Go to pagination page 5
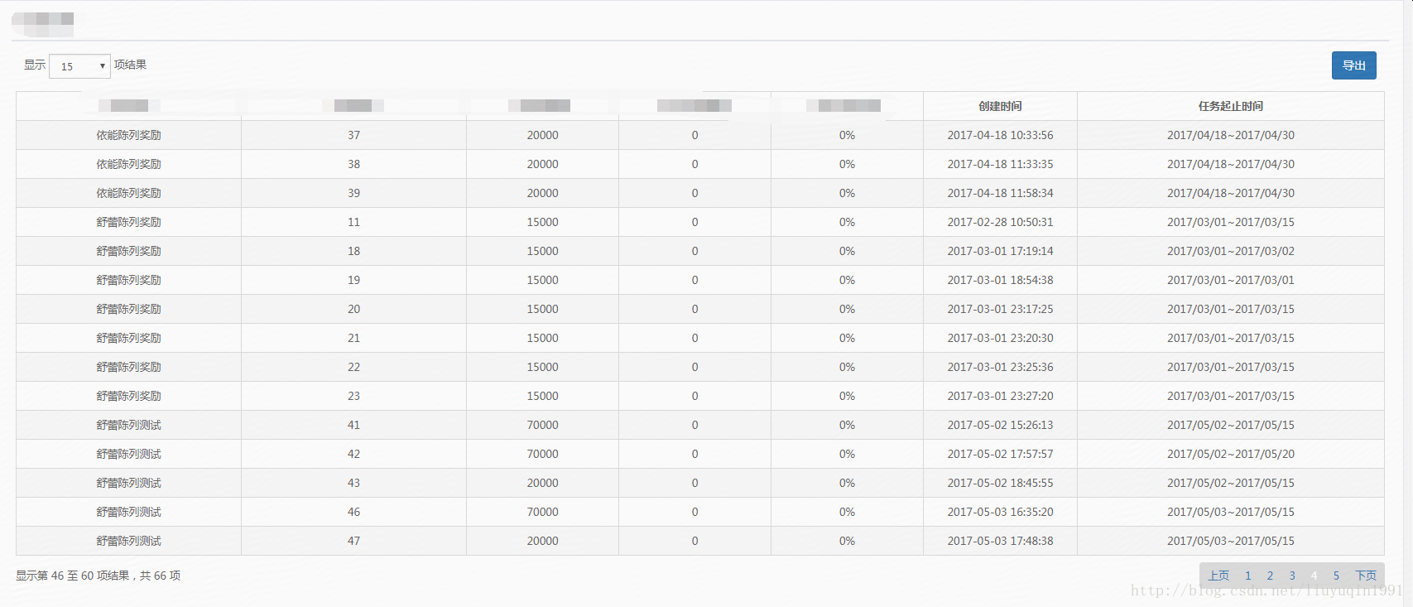This screenshot has width=1413, height=607. tap(1336, 576)
